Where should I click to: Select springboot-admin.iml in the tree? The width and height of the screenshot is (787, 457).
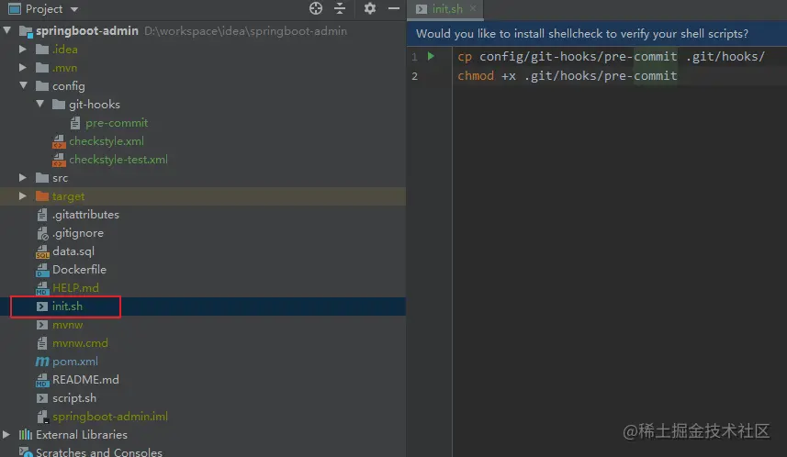coord(110,417)
